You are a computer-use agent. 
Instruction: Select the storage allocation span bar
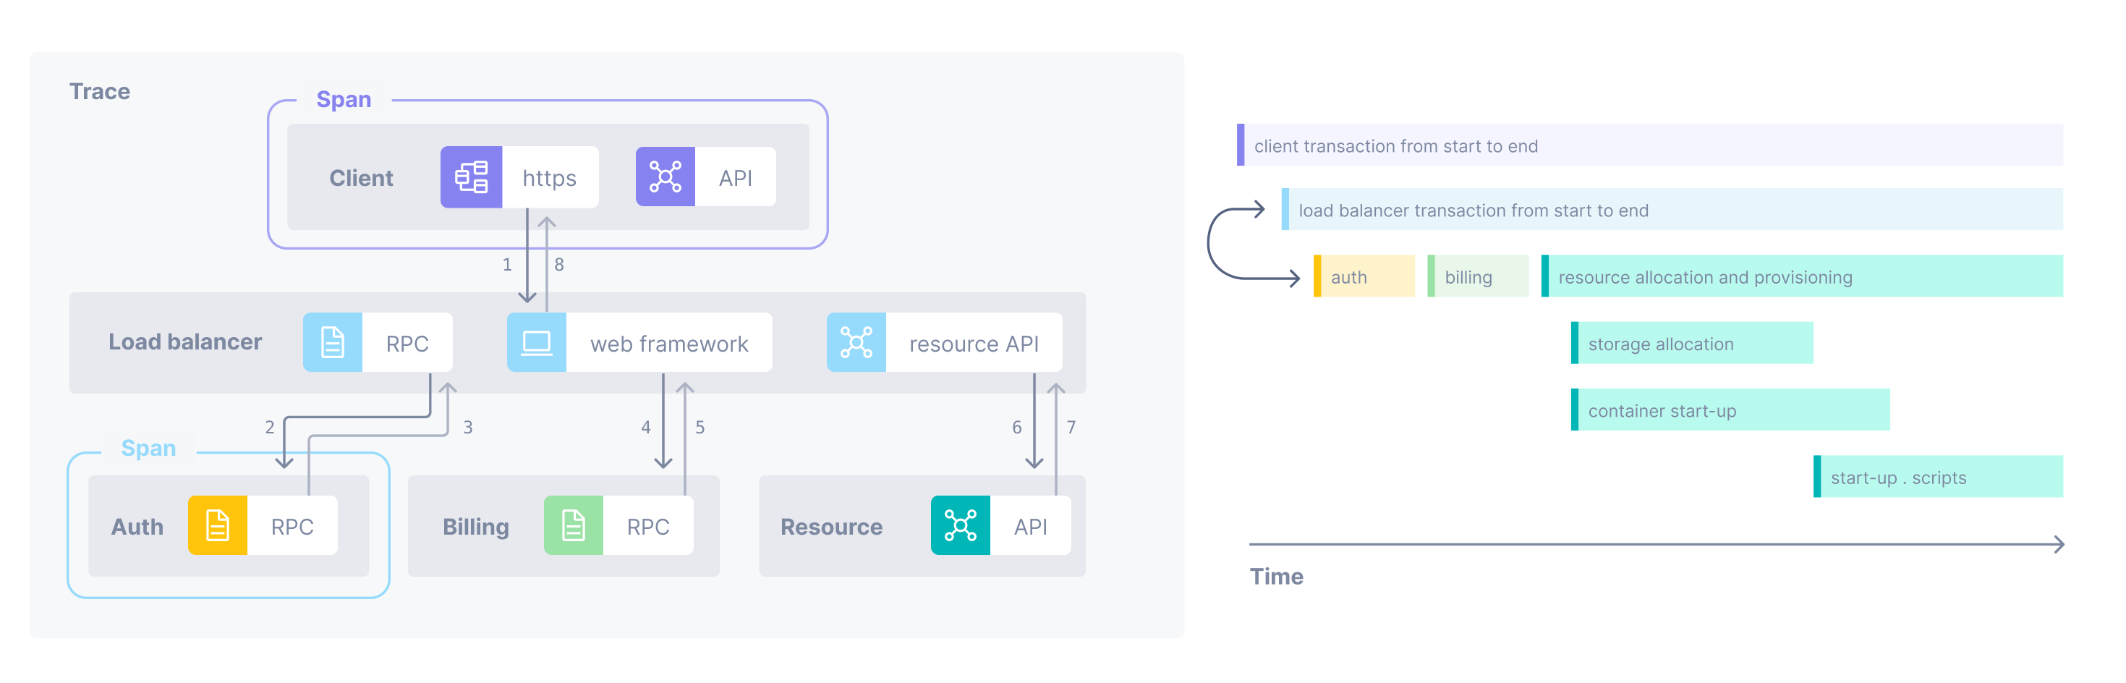pyautogui.click(x=1692, y=344)
